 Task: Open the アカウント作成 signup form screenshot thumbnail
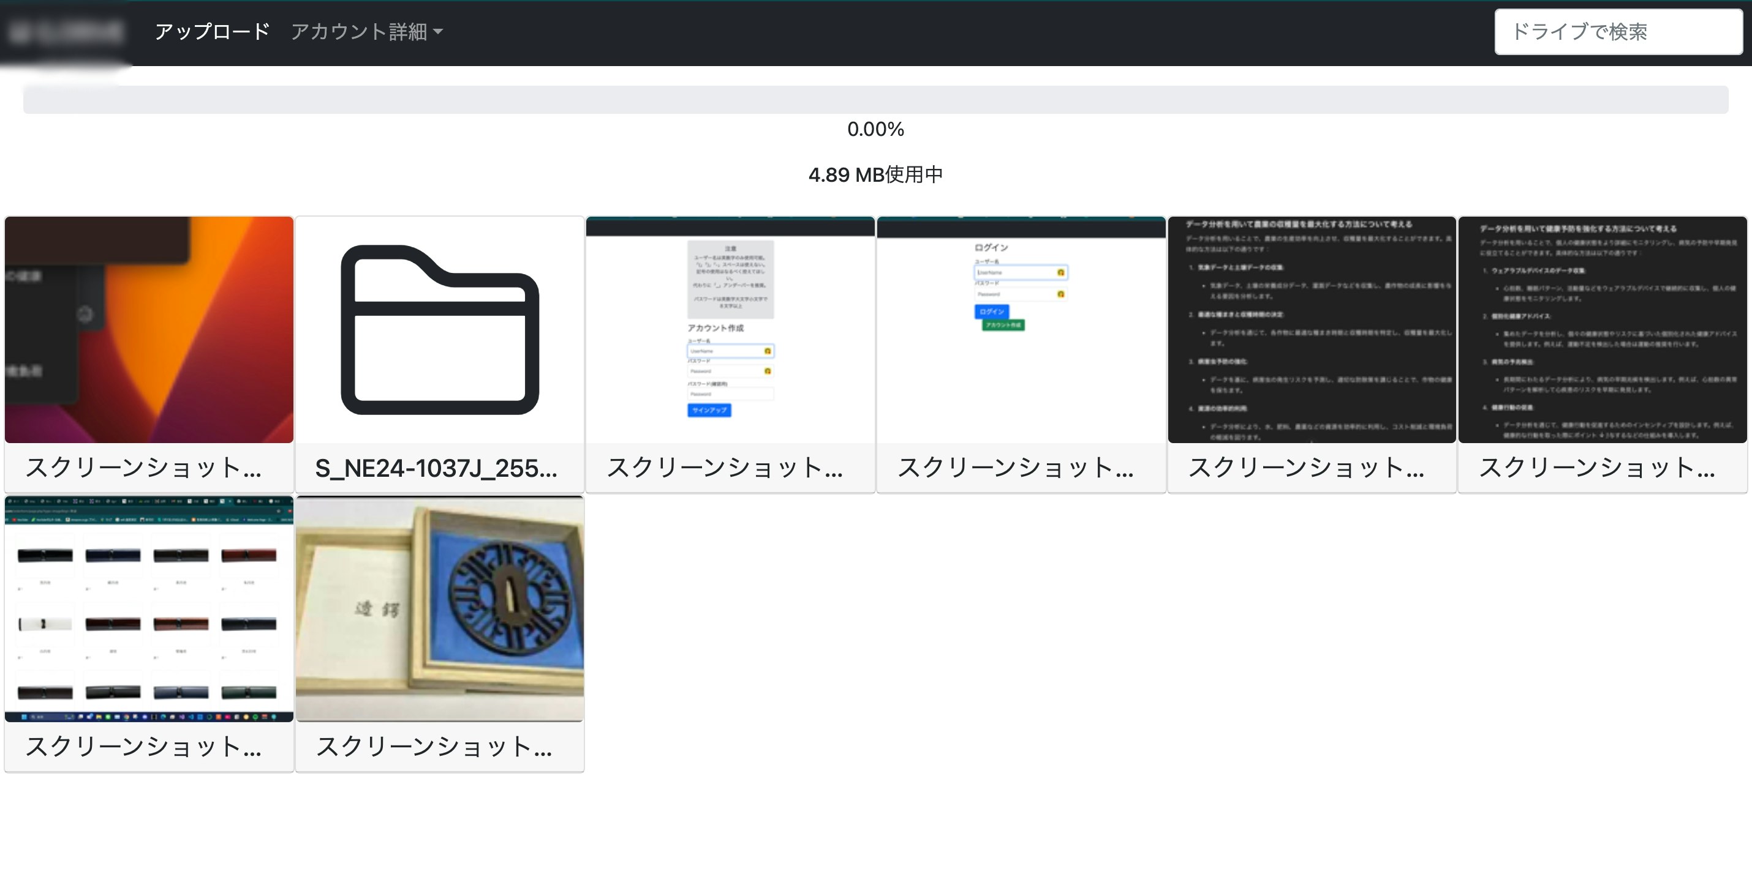[730, 329]
